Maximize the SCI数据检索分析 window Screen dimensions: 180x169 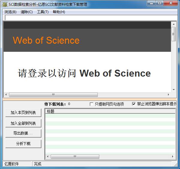point(160,3)
